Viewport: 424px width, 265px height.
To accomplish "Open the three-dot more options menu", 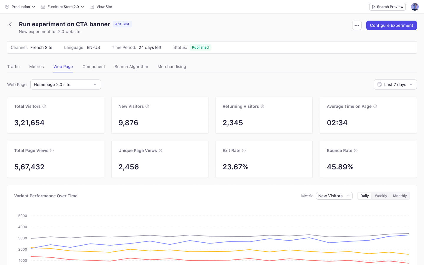I will 357,25.
